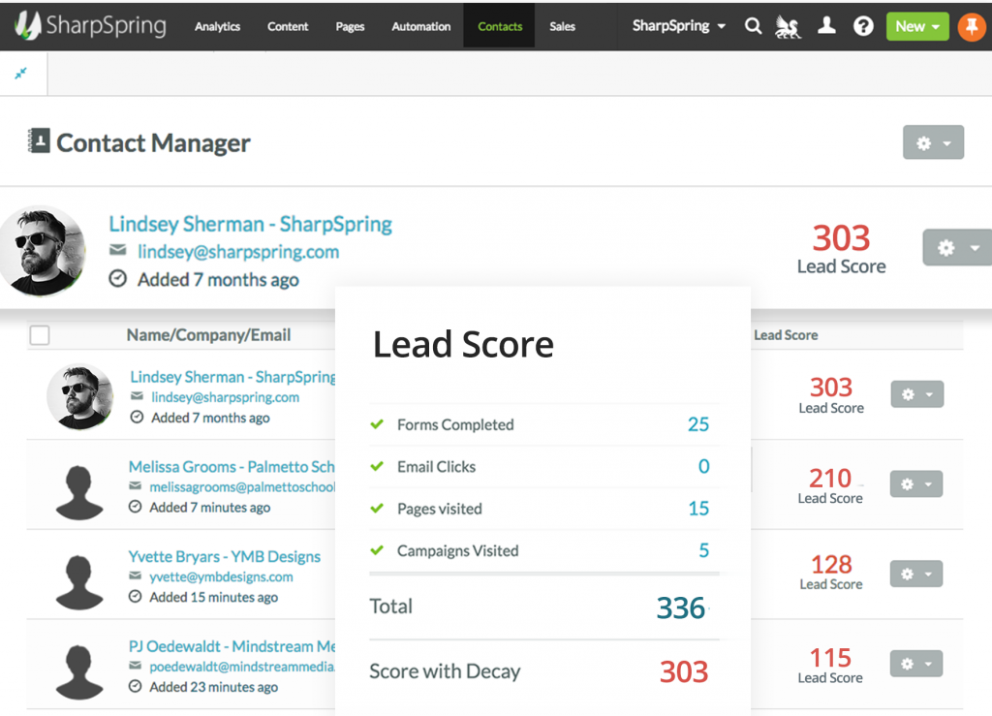Click the clock icon beside Added 15 minutes ago
The width and height of the screenshot is (992, 716).
[135, 597]
